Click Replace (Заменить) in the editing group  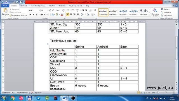click(166, 12)
